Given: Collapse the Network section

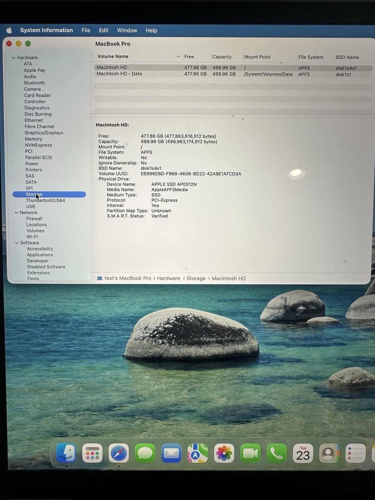Looking at the screenshot, I should point(16,212).
